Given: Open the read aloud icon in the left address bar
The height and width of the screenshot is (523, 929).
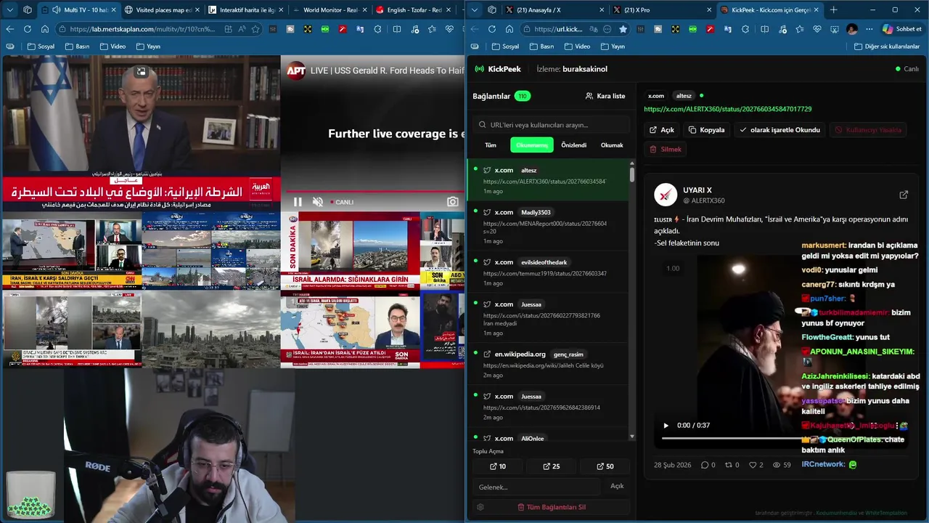Looking at the screenshot, I should pos(242,29).
